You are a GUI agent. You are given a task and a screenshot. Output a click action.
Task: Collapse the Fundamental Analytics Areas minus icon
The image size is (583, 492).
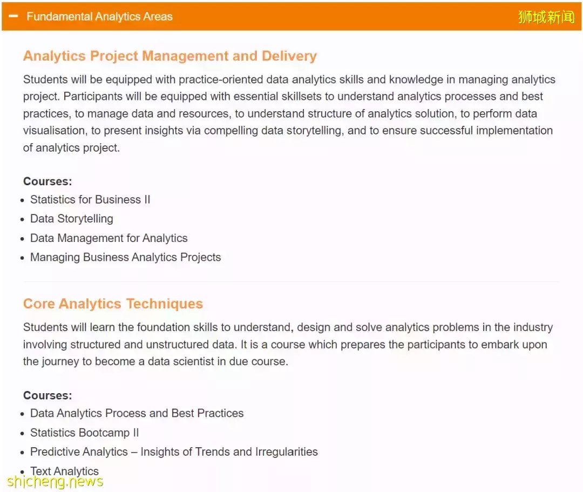point(13,16)
